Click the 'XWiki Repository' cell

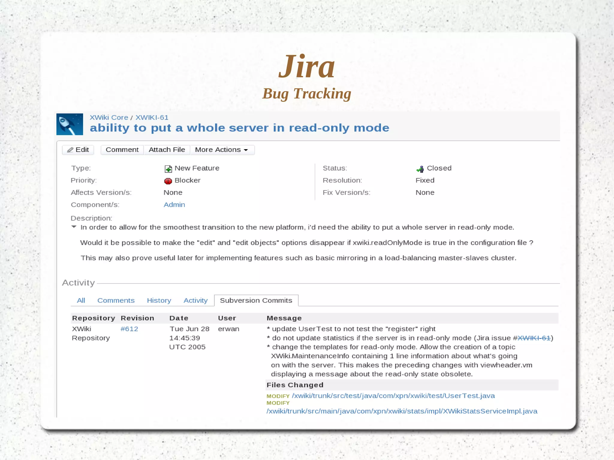91,333
